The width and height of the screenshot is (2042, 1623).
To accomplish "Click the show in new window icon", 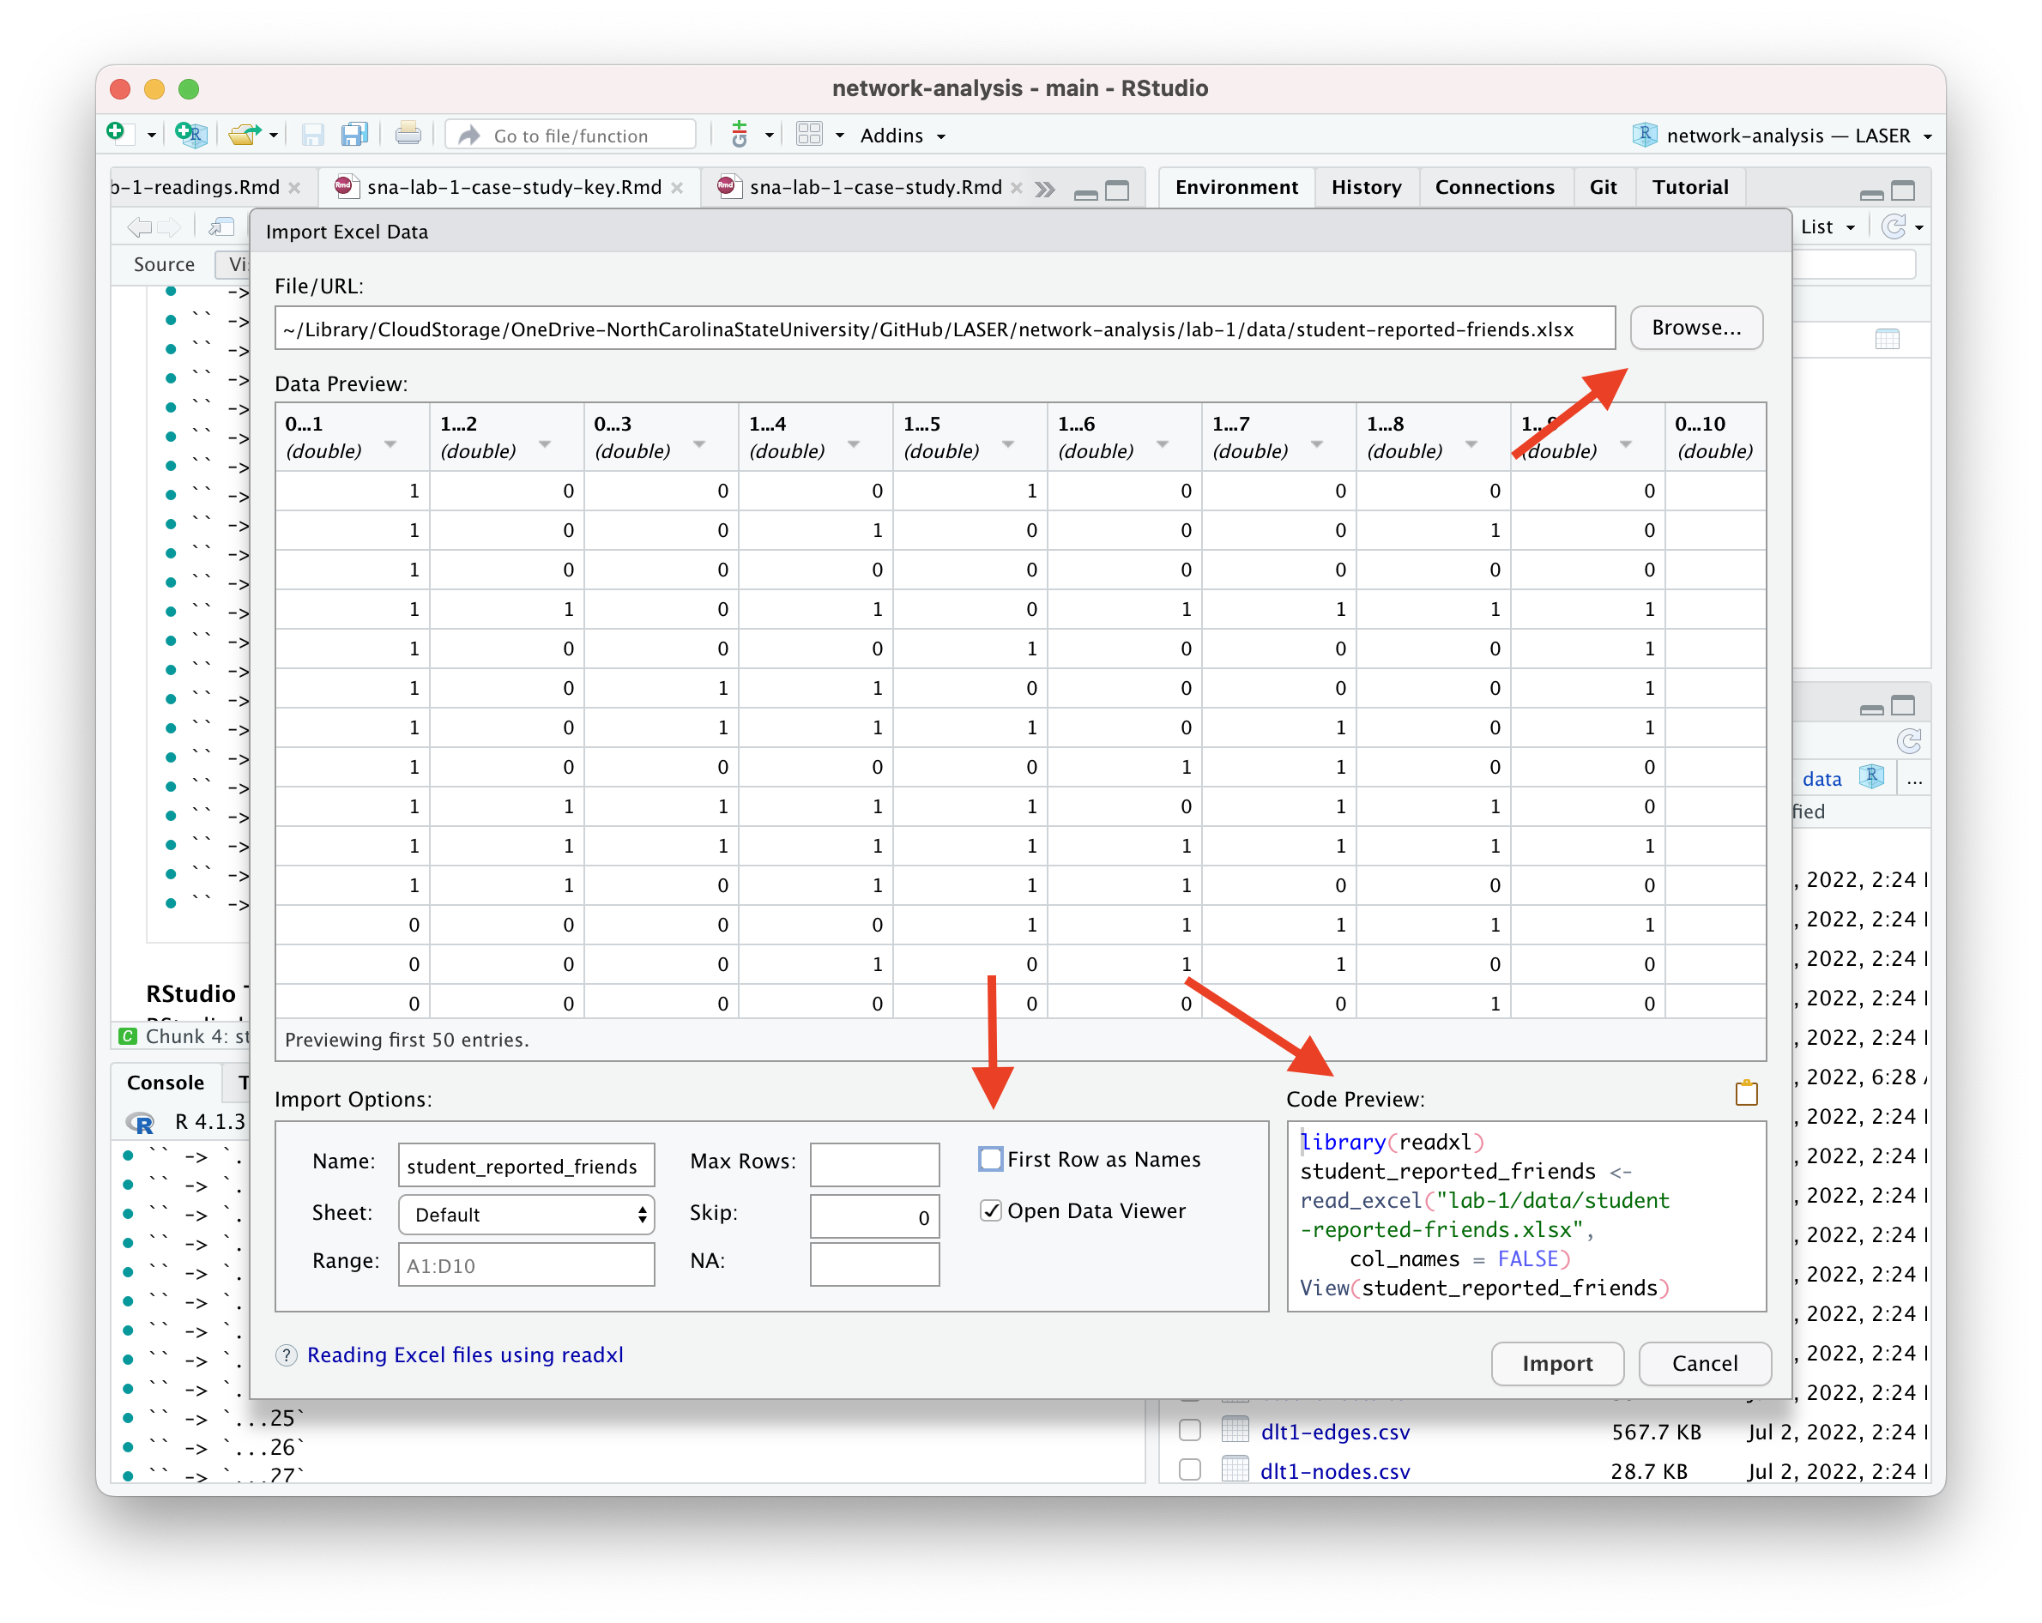I will point(221,226).
